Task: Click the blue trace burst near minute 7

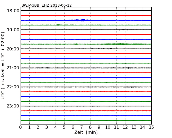Action: point(83,20)
